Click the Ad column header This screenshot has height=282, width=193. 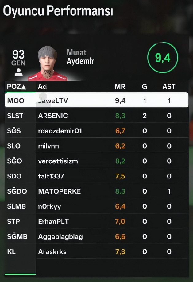[42, 87]
